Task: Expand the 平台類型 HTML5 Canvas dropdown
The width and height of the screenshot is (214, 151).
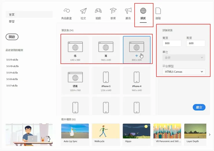Action: [184, 72]
